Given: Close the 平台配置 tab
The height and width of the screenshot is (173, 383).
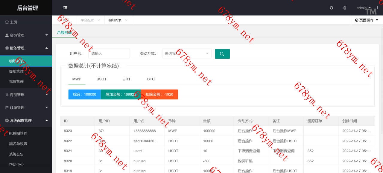Looking at the screenshot, I should (x=99, y=20).
